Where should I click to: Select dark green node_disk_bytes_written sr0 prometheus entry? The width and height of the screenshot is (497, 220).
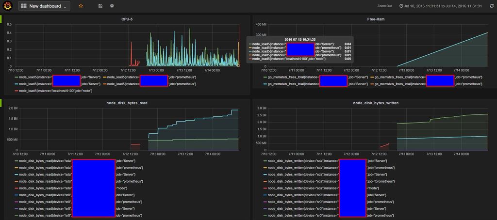click(329, 216)
